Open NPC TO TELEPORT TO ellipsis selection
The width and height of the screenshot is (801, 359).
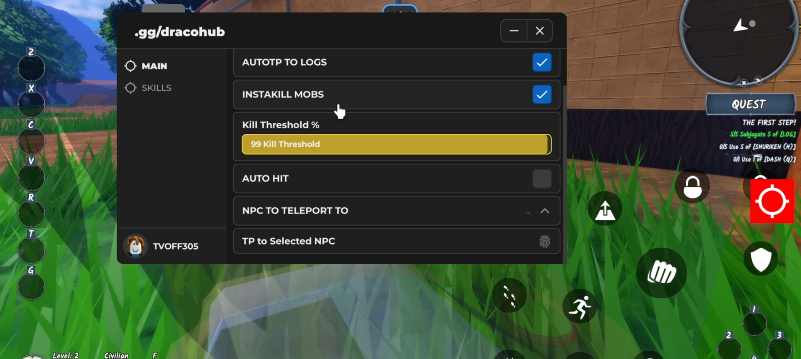coord(528,213)
